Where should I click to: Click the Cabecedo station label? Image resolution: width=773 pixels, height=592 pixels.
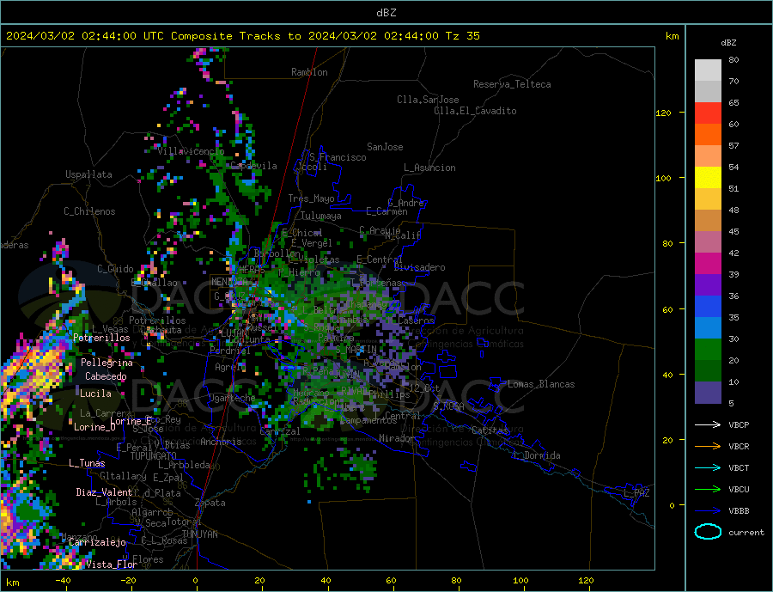coord(106,376)
